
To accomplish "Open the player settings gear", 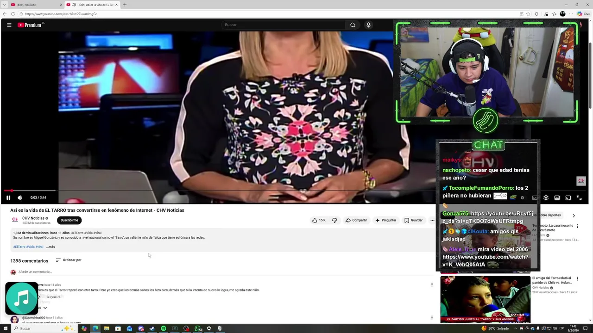I will 546,197.
